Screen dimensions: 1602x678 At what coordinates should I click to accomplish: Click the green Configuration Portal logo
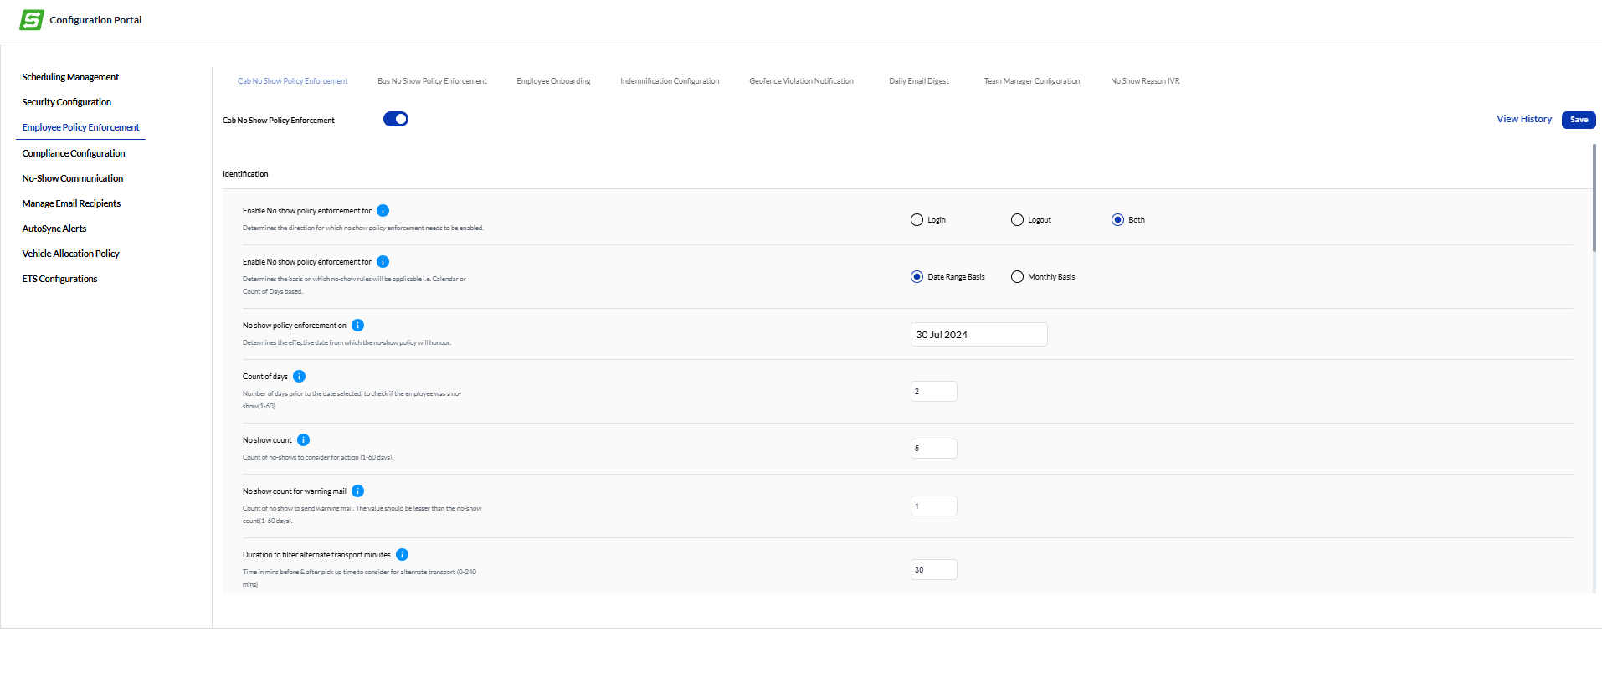pos(32,20)
